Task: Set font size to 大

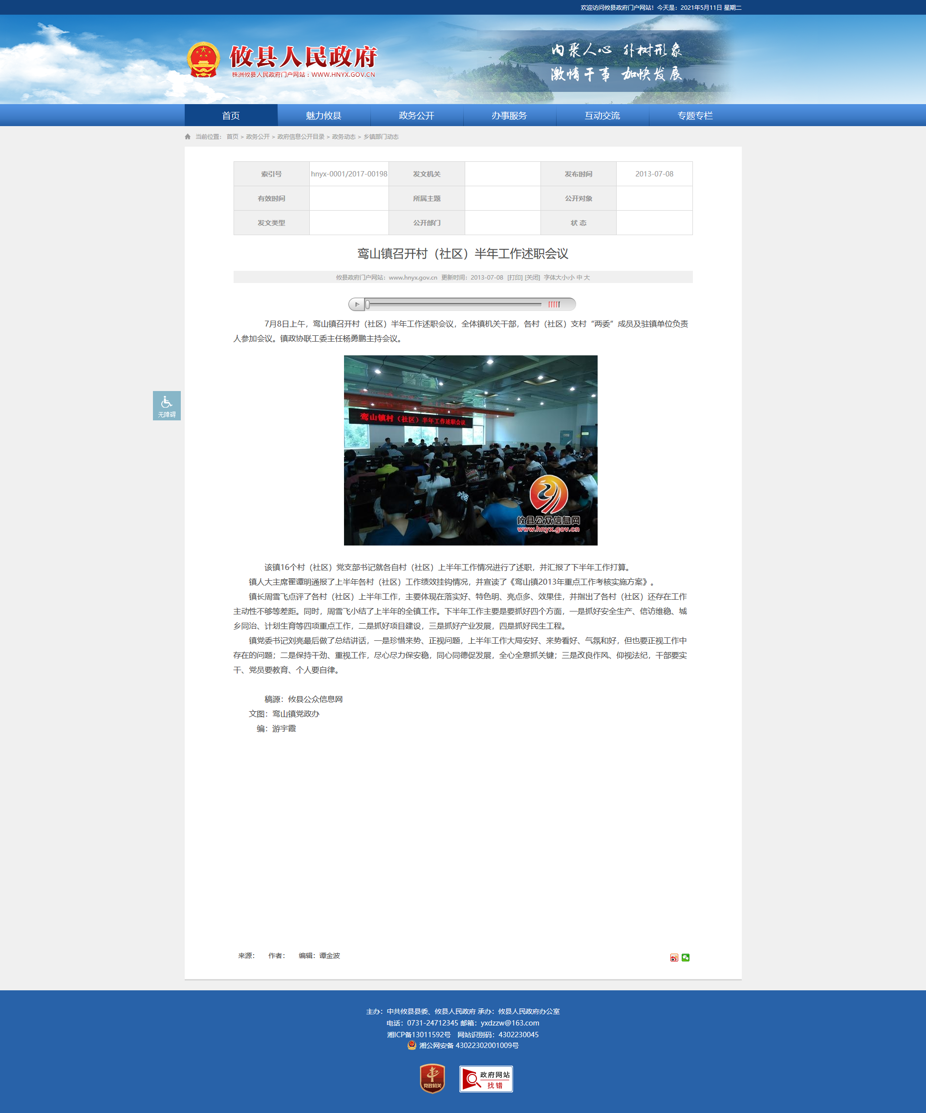Action: point(586,277)
